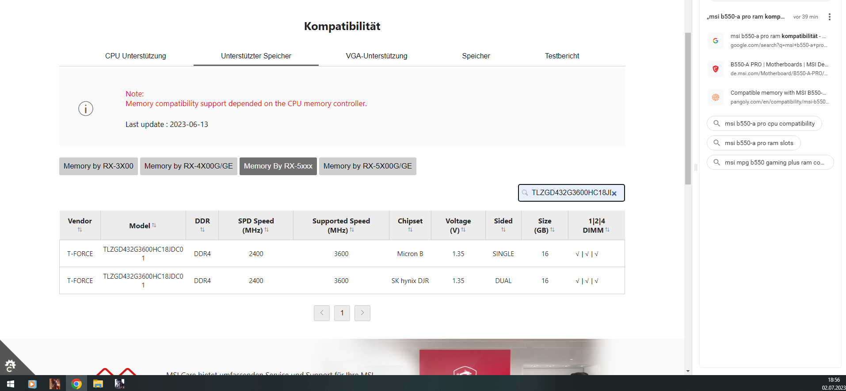Sort by Supported Speed (MHz)

coord(352,230)
